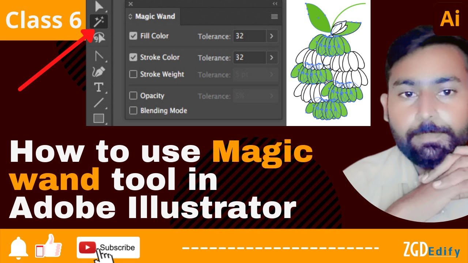468x263 pixels.
Task: Click the dimmed Stroke Weight tolerance arrow
Action: [x=272, y=75]
